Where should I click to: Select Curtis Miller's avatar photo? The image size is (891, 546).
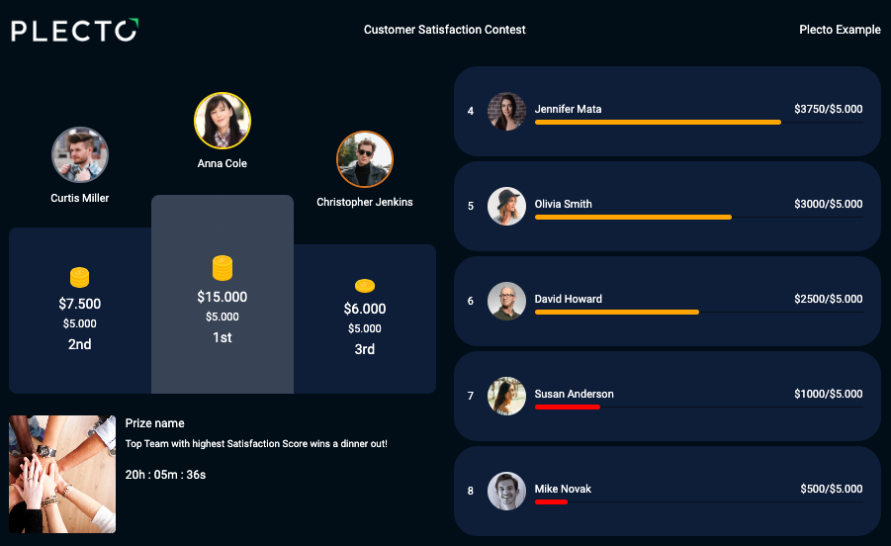click(x=79, y=154)
